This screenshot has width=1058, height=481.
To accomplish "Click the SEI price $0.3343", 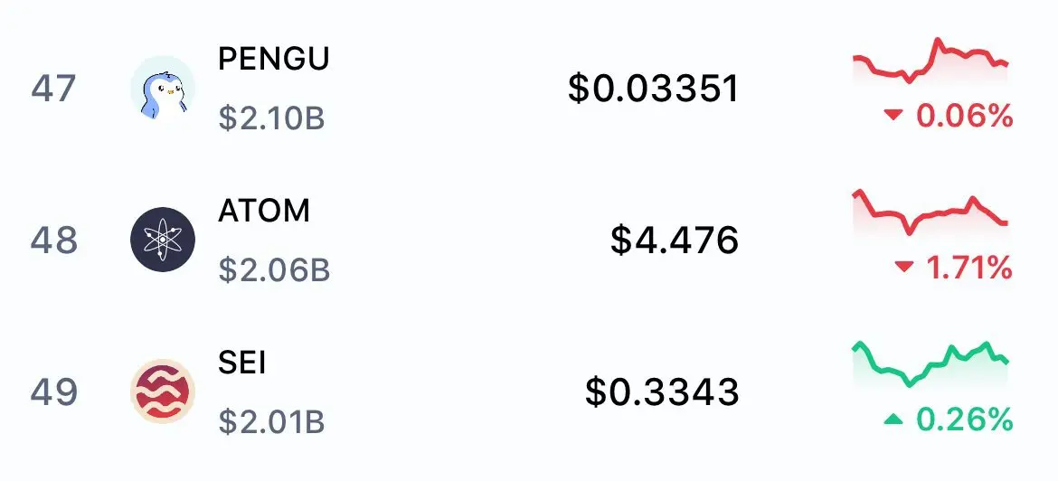I will coord(662,392).
